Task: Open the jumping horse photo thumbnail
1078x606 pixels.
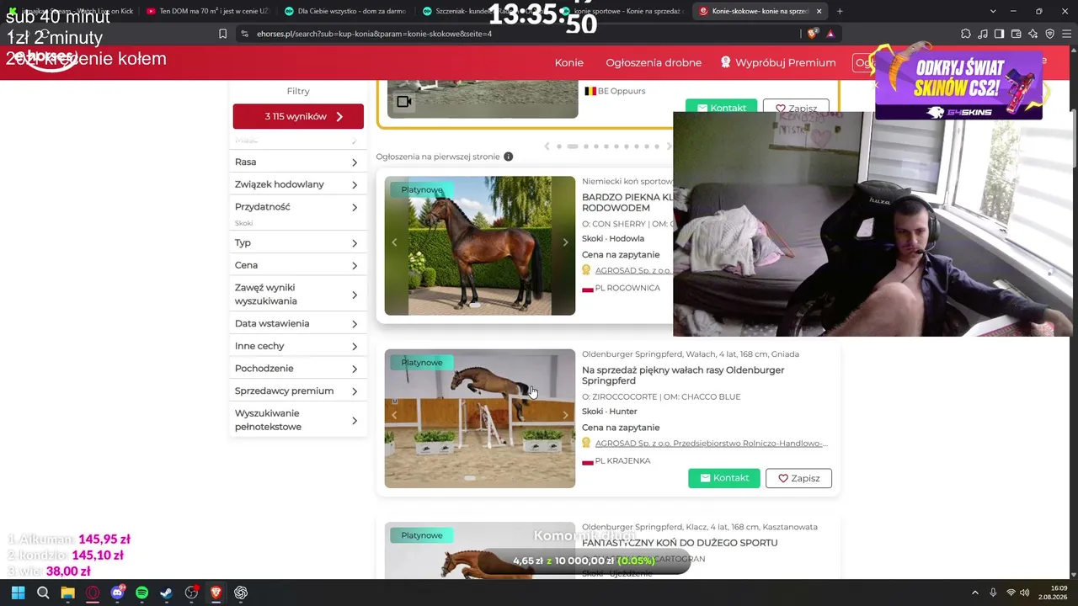Action: point(480,418)
